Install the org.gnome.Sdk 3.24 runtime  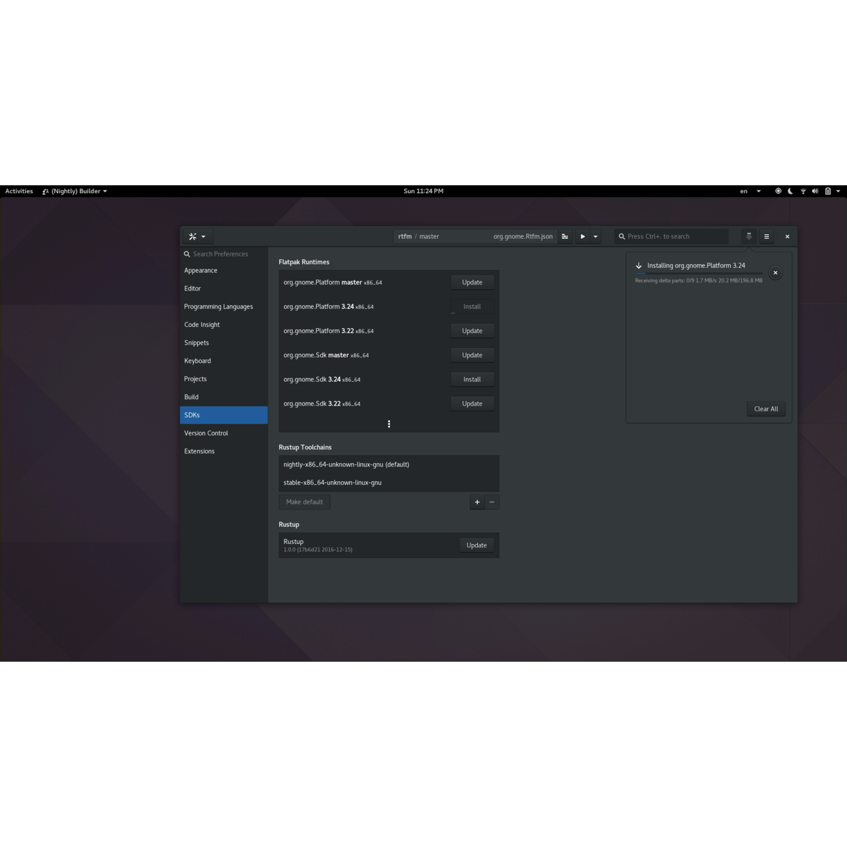click(471, 379)
